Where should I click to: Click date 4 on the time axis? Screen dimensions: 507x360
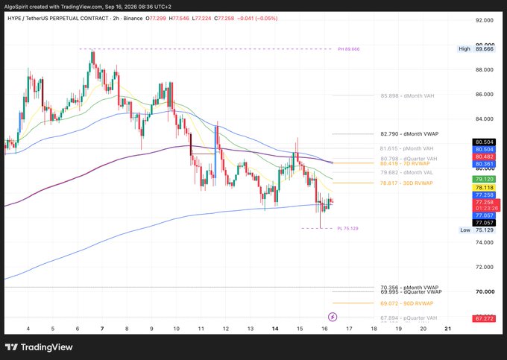[28, 329]
